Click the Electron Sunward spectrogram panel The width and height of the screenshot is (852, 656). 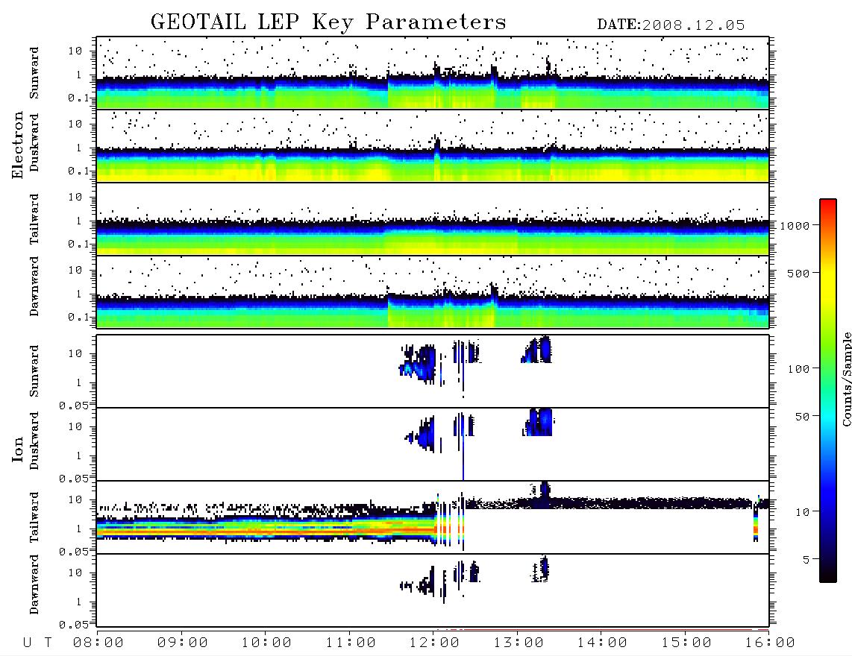tap(433, 73)
